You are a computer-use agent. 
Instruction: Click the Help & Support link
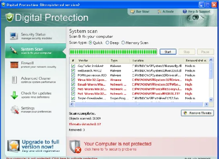tap(196, 12)
